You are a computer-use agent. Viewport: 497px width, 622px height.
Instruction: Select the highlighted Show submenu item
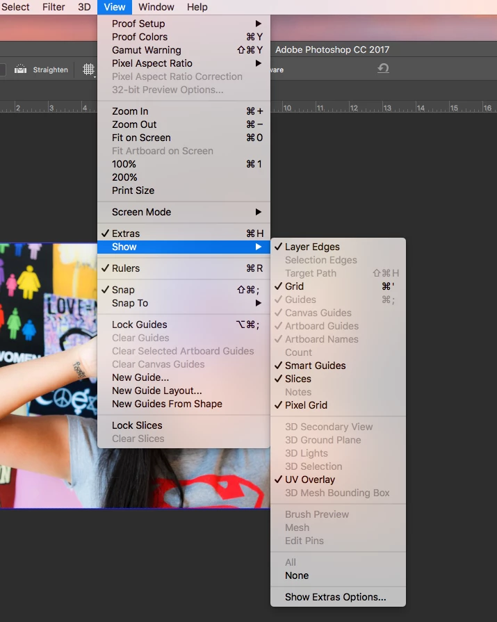[184, 247]
